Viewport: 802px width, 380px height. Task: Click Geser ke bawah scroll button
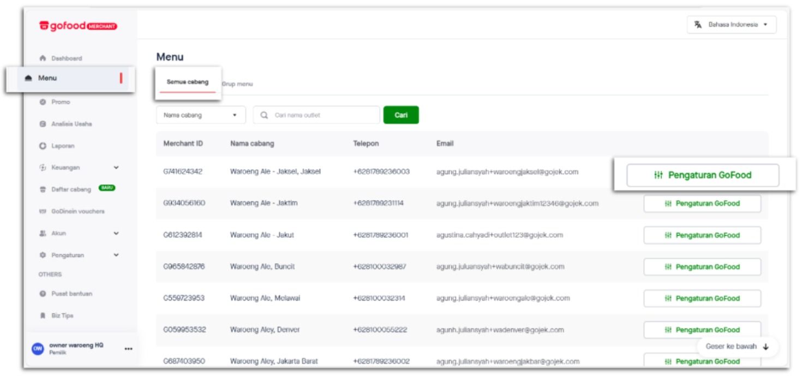[x=738, y=347]
